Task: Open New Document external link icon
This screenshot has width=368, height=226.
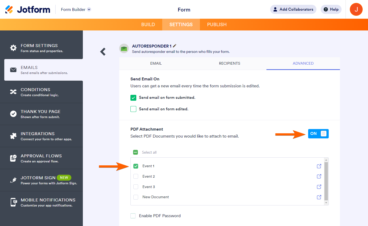Action: (319, 197)
